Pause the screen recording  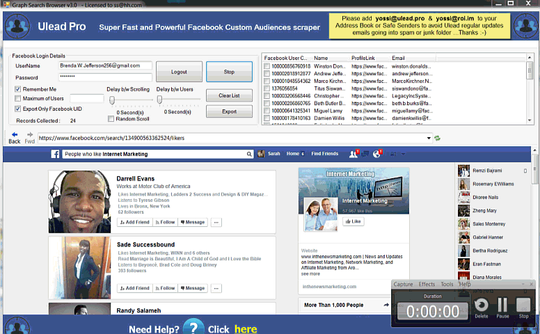[502, 305]
